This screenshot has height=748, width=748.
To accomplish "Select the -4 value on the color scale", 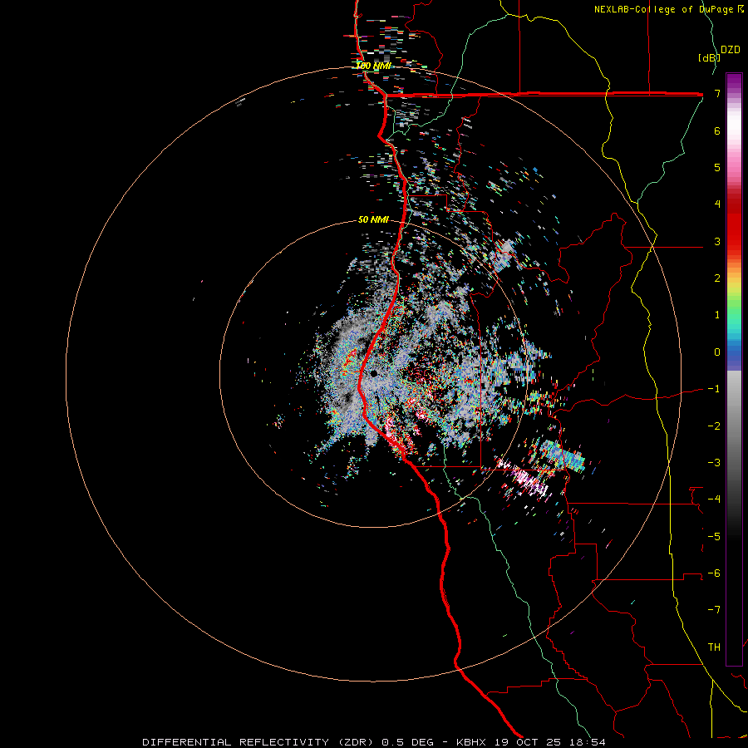I will (714, 499).
